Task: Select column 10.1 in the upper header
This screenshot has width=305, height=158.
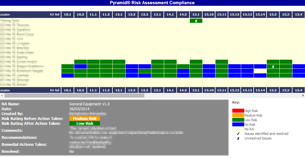Action: [68, 15]
